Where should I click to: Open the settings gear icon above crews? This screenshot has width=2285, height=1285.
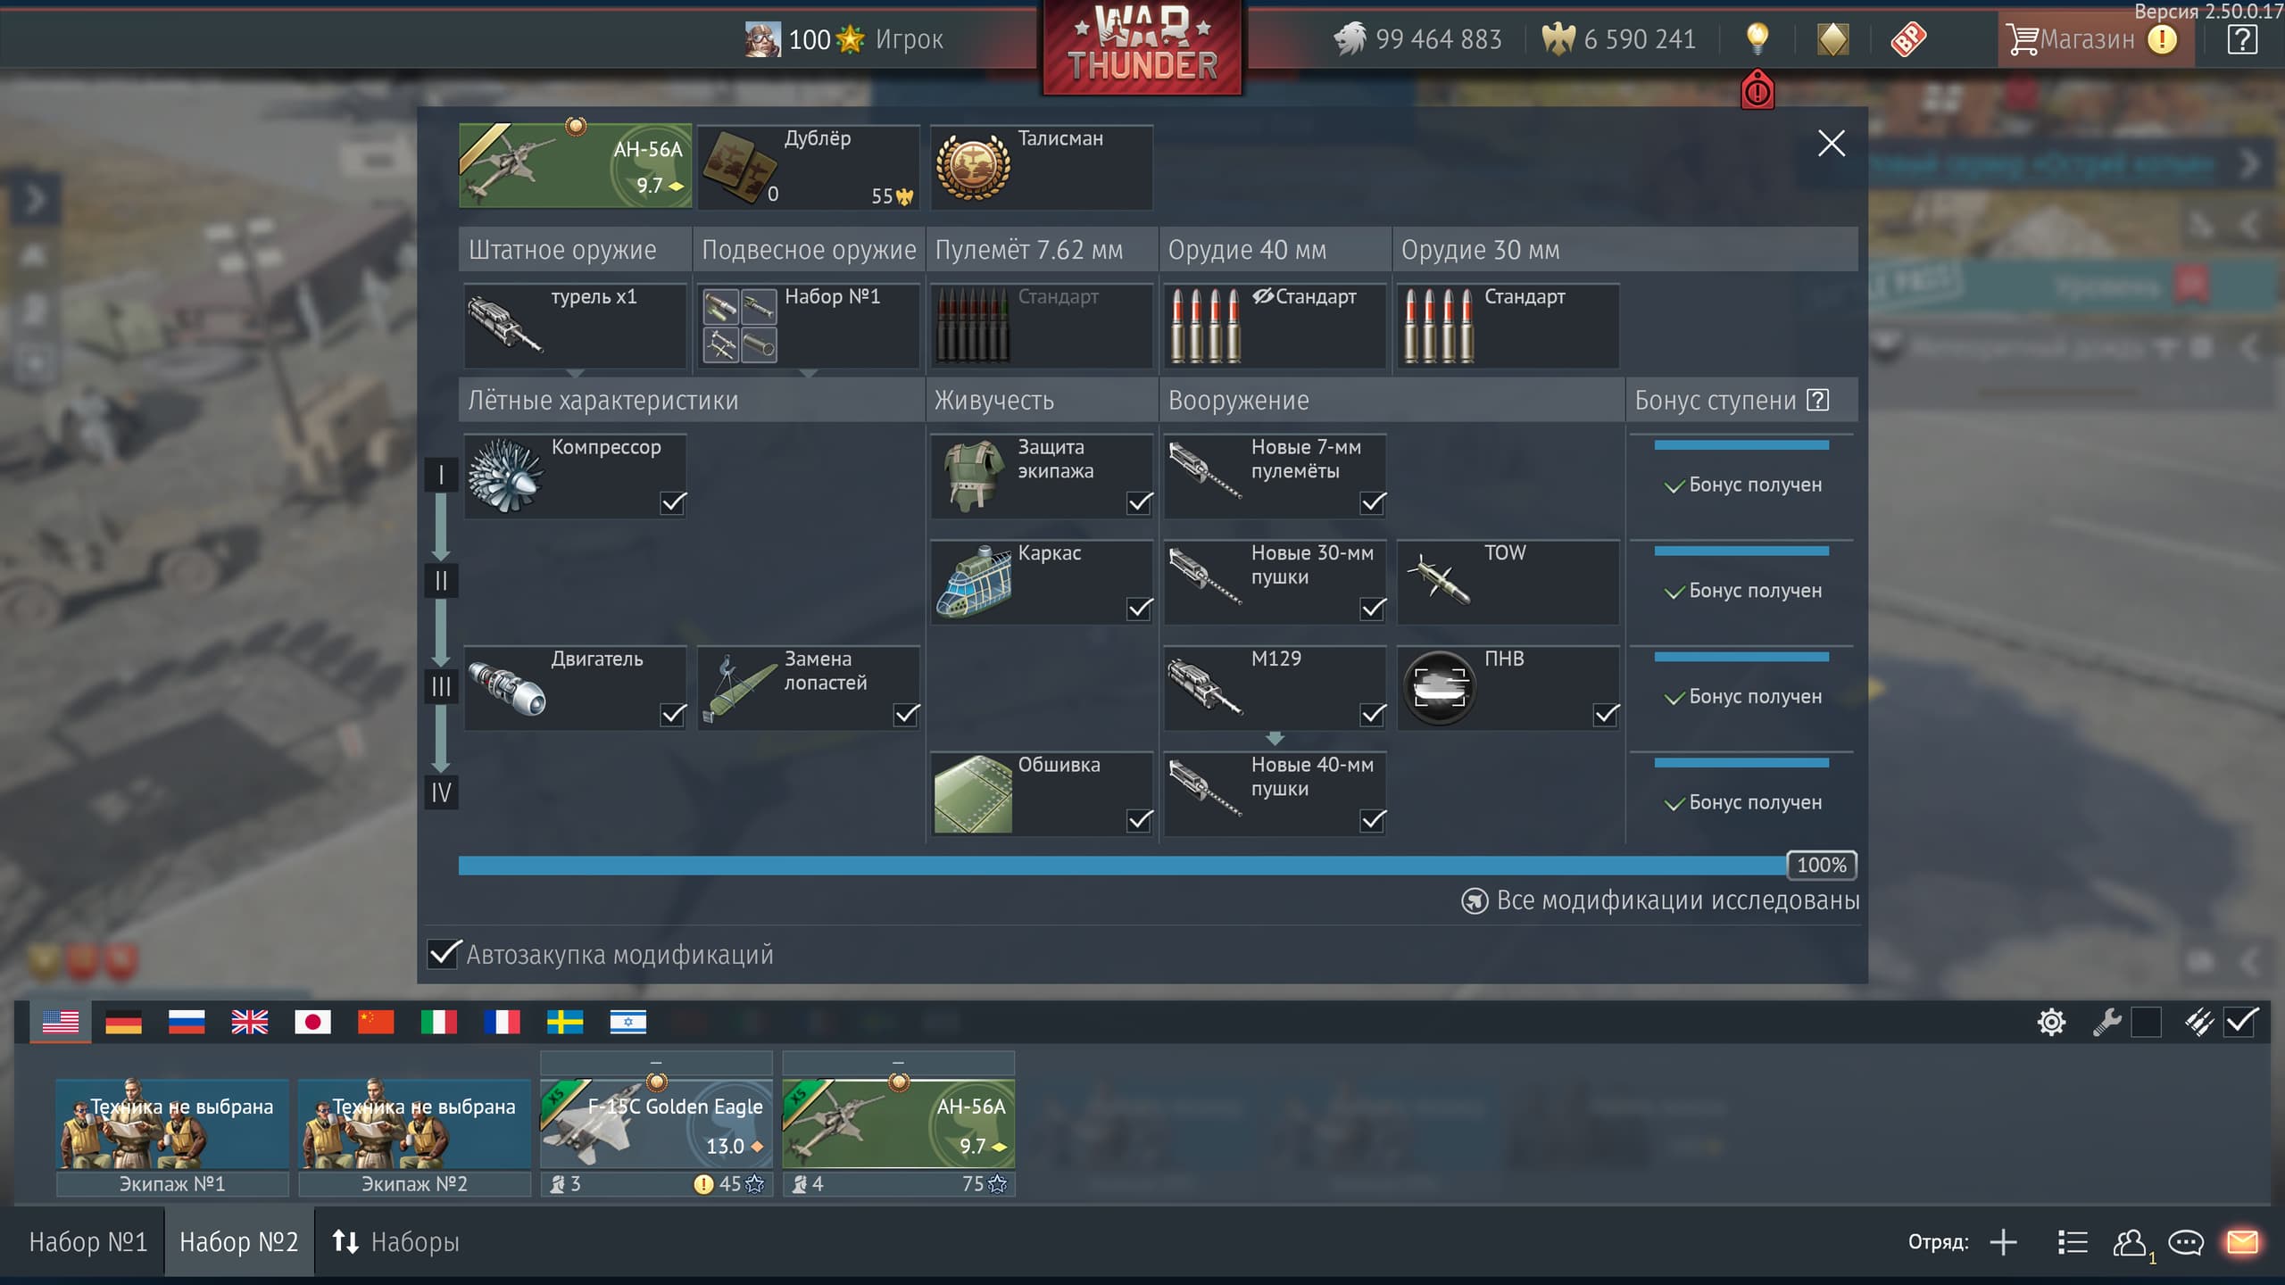pyautogui.click(x=2051, y=1022)
